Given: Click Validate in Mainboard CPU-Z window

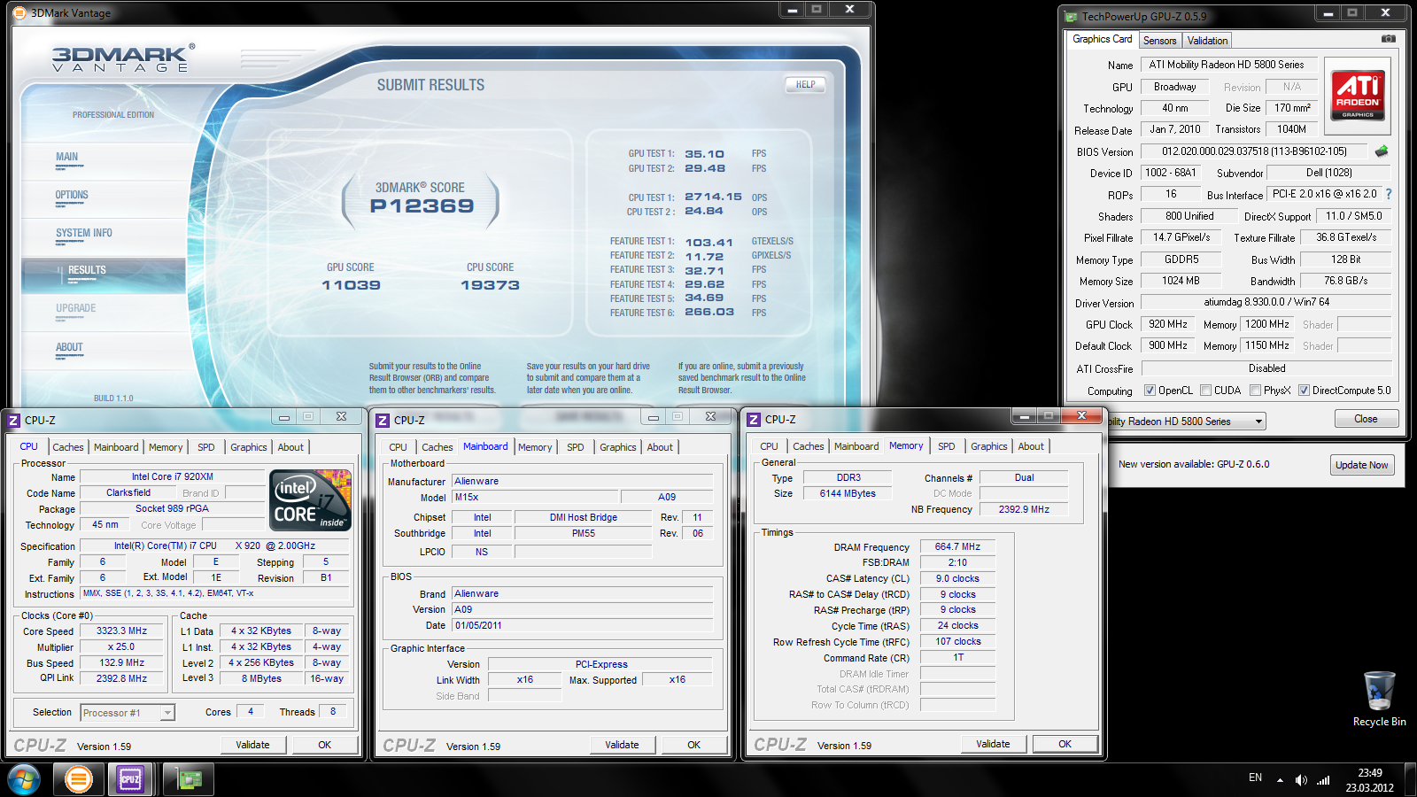Looking at the screenshot, I should (622, 745).
